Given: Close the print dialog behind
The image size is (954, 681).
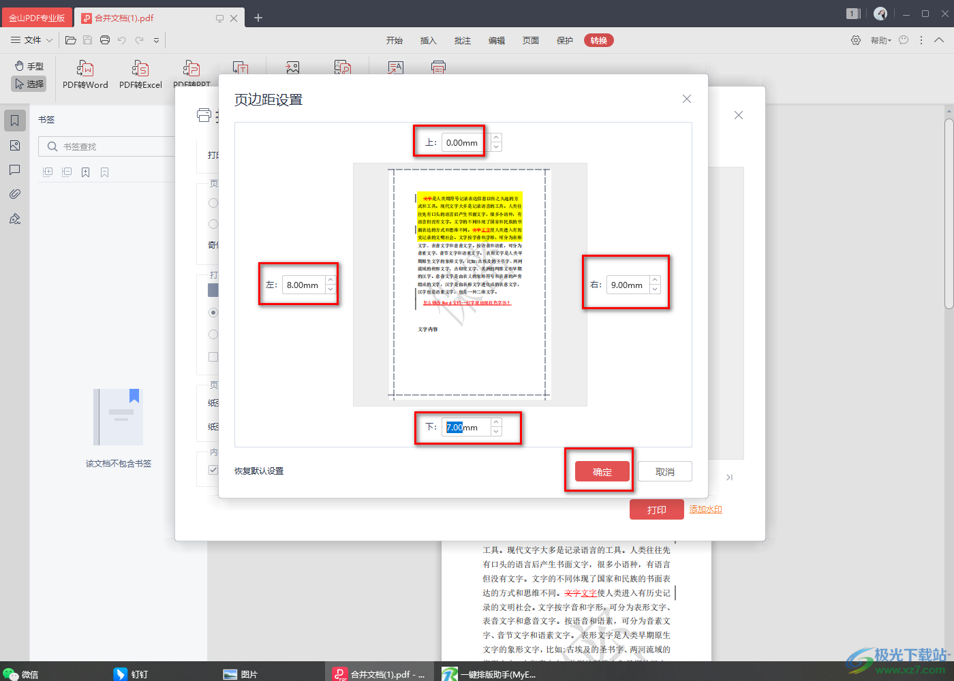Looking at the screenshot, I should 739,115.
